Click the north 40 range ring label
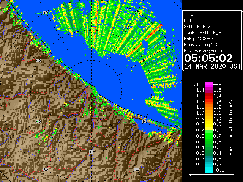This screenshot has height=182, width=243. coord(91,30)
